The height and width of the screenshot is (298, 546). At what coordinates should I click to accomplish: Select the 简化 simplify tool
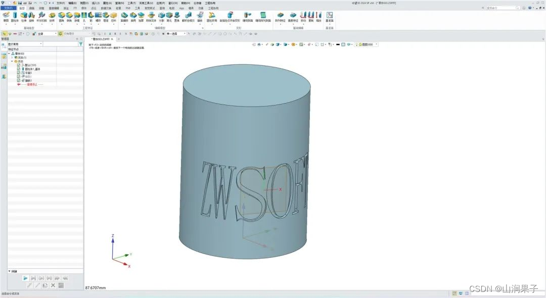[x=169, y=16]
